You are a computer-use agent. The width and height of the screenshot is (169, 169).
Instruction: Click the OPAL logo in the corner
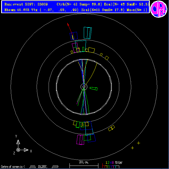[159, 9]
